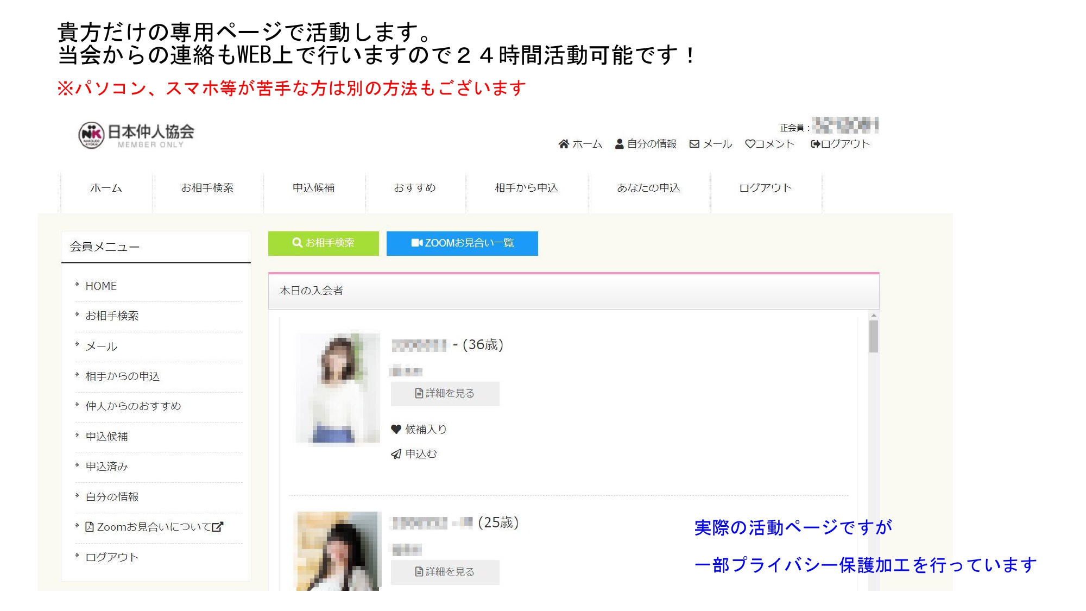The image size is (1086, 611).
Task: Click the envelope icon beside メール
Action: [x=694, y=144]
